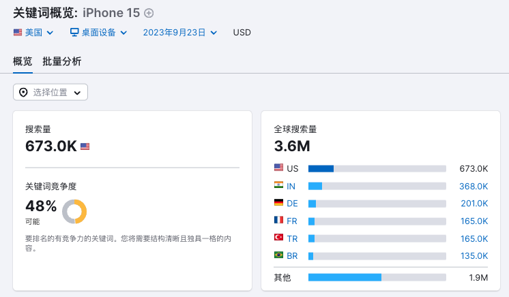
Task: Click the 关键词竞争度 heading
Action: click(x=51, y=187)
